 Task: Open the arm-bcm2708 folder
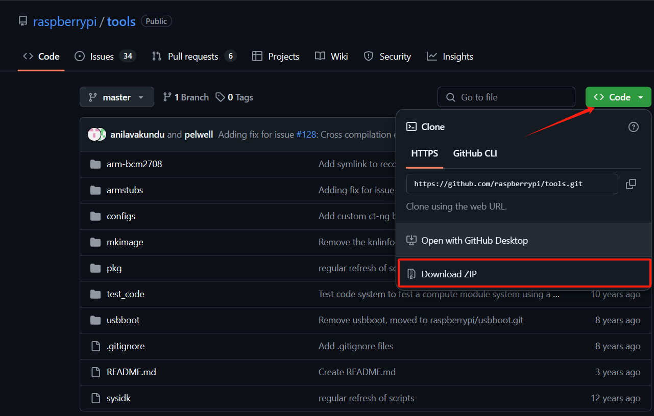click(134, 164)
